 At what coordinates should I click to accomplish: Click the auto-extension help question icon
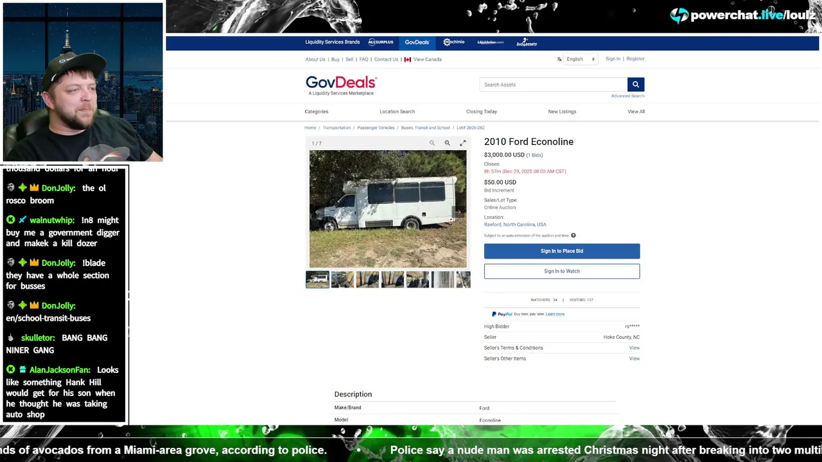(x=573, y=235)
